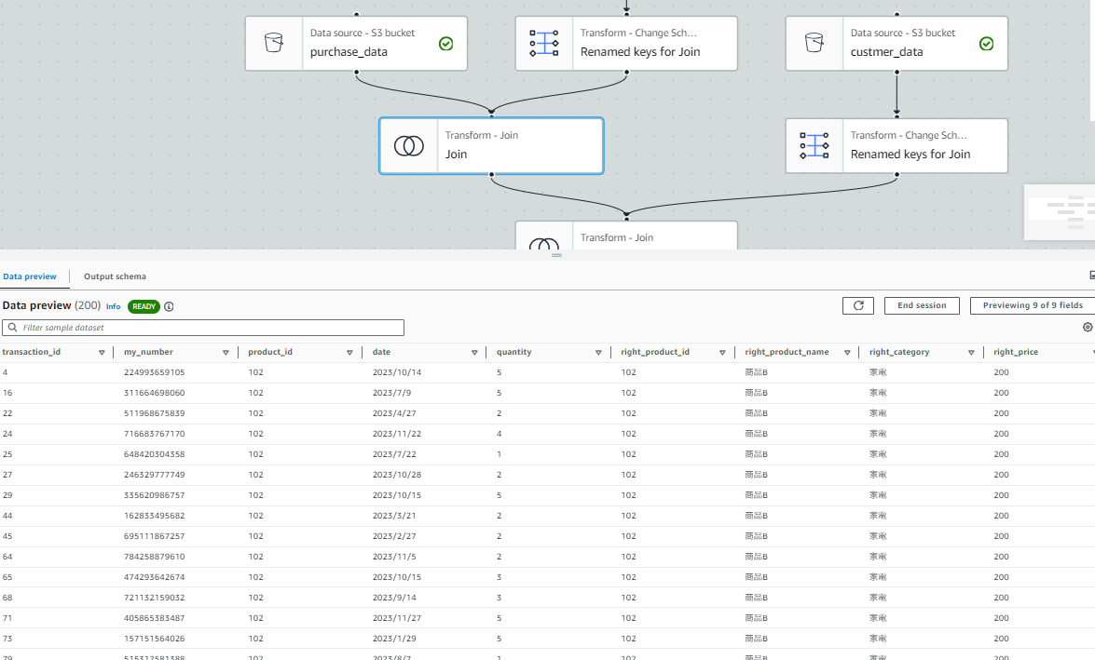Click transaction_id cell 16
Screen dimensions: 1095x660
(x=7, y=393)
